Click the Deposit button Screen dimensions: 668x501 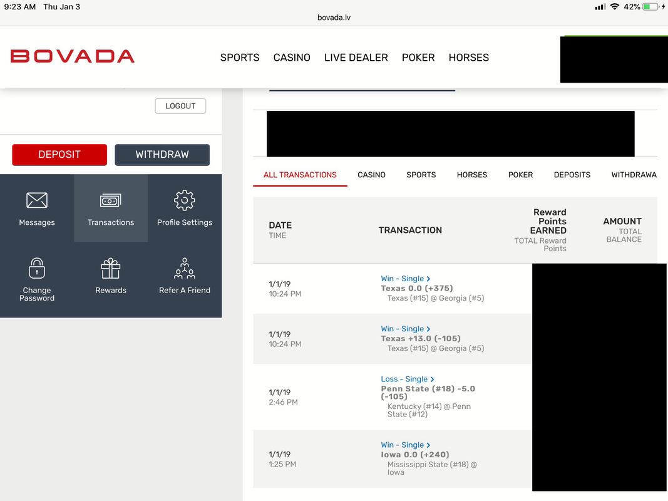coord(59,155)
